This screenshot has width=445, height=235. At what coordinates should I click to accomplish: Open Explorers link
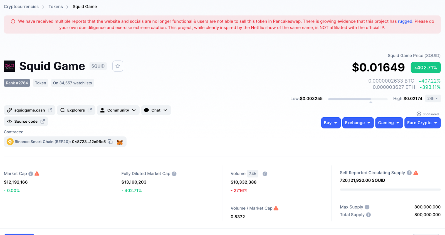[x=76, y=110]
